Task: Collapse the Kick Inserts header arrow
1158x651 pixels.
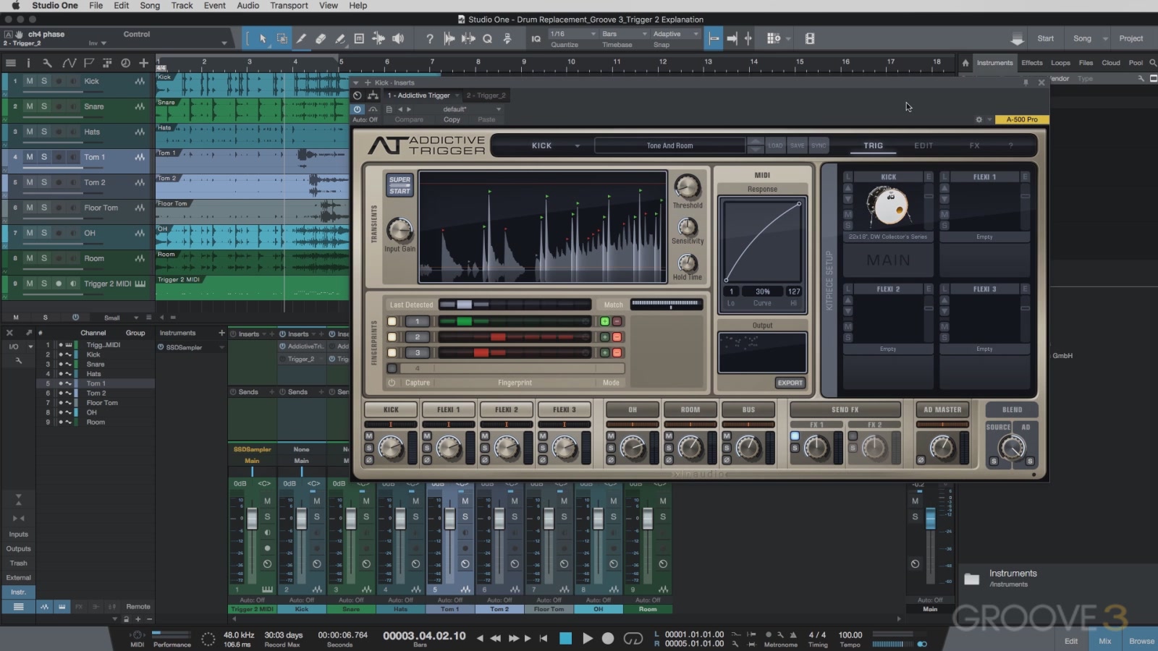Action: (356, 82)
